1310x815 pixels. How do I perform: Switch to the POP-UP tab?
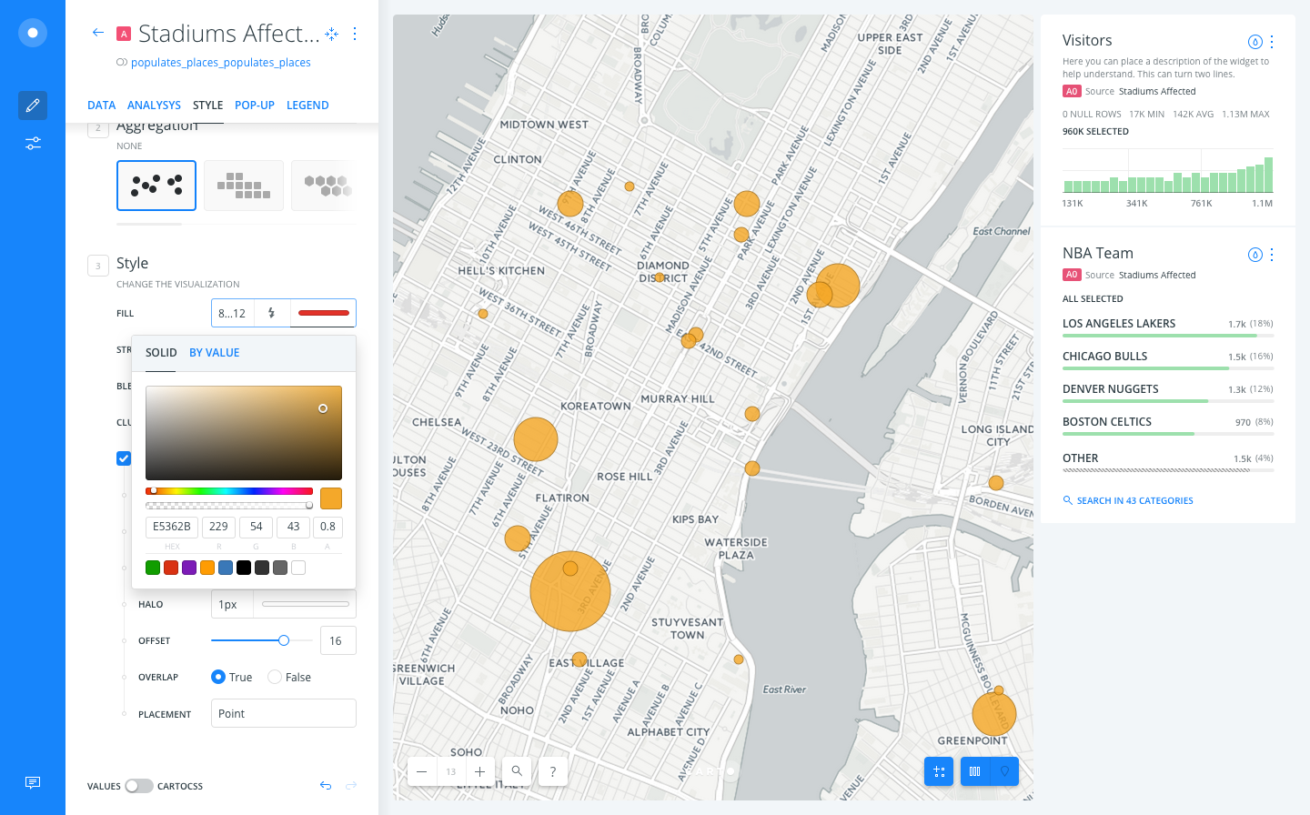pos(254,105)
